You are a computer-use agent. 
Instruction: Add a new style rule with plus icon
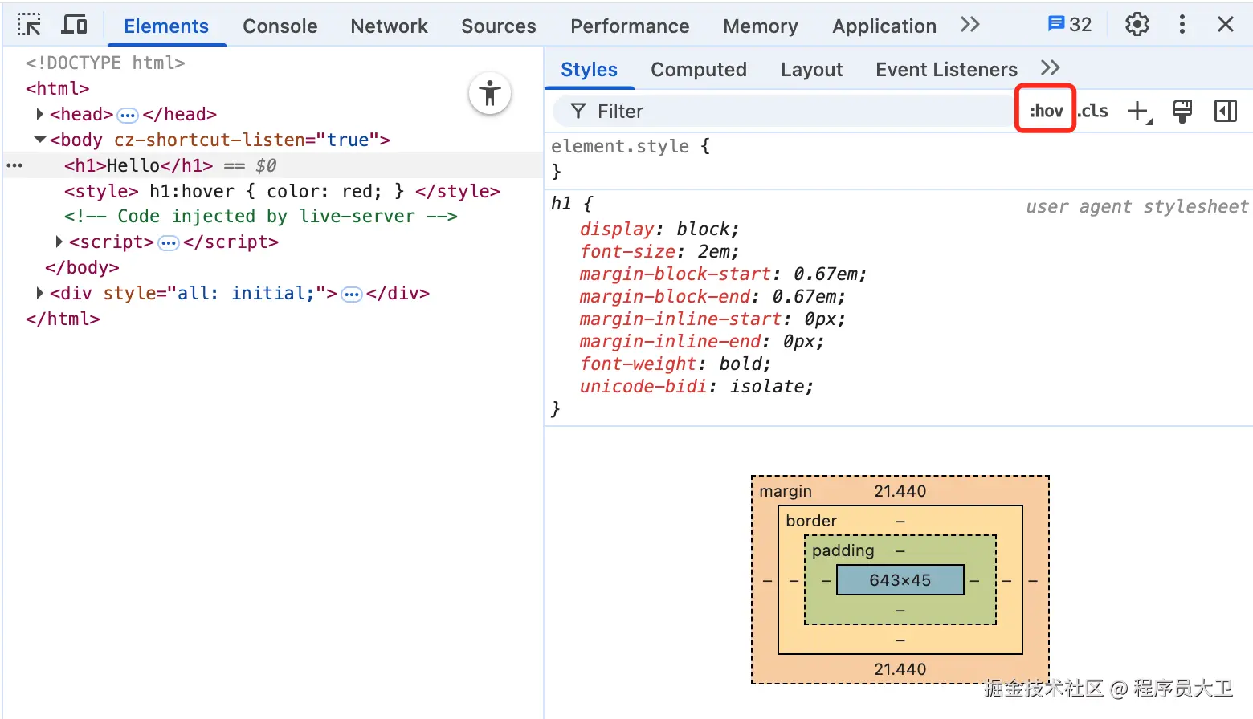point(1139,112)
